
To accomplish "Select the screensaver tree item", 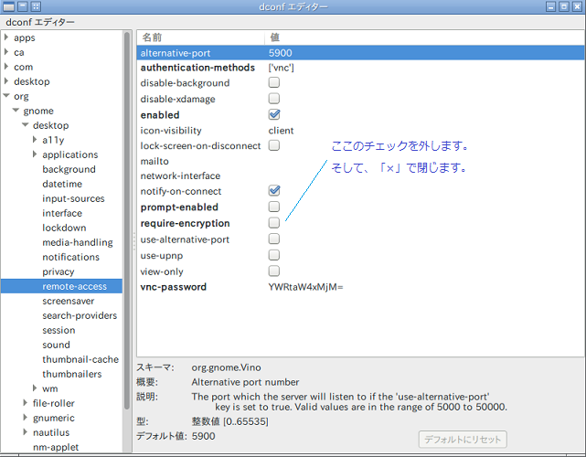I will point(68,301).
